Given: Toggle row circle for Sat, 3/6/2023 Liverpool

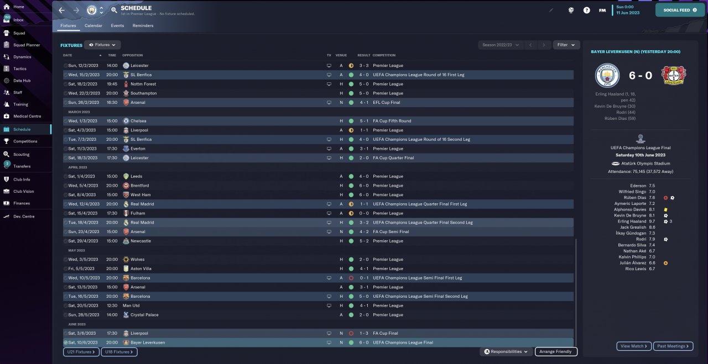Looking at the screenshot, I should (x=65, y=333).
